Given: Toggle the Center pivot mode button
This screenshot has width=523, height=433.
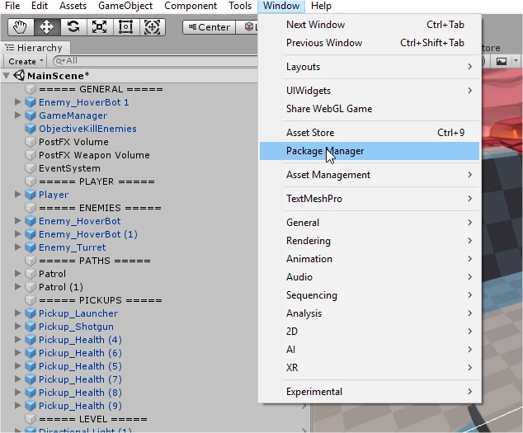Looking at the screenshot, I should 210,27.
